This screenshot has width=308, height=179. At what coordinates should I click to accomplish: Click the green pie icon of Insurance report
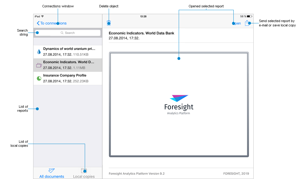click(x=39, y=78)
